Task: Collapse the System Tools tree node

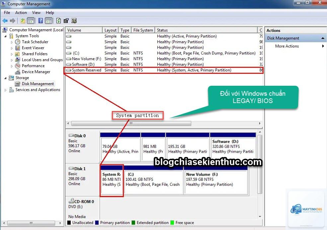Action: point(6,36)
